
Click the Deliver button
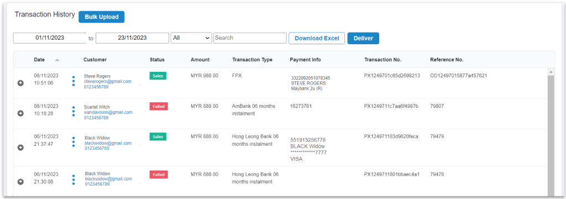[x=363, y=38]
